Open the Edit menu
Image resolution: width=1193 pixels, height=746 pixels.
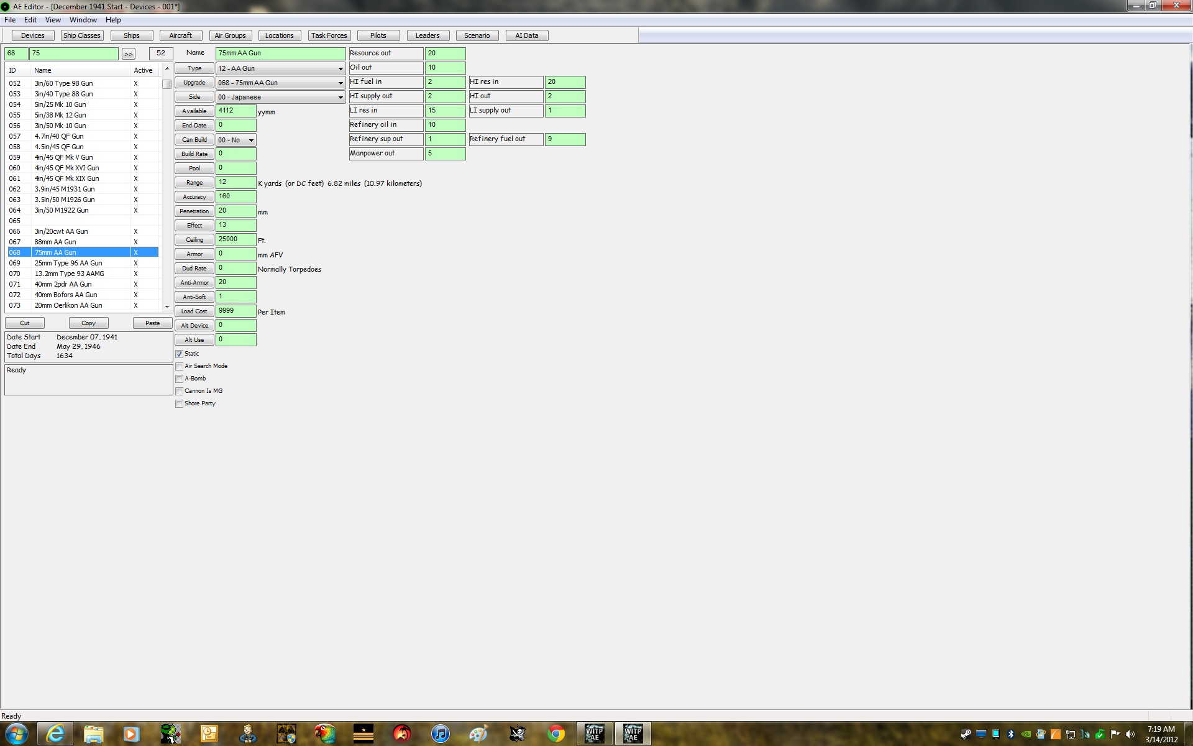[30, 20]
